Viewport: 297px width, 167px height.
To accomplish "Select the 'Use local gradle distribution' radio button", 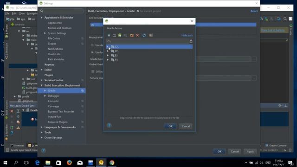I will pyautogui.click(x=92, y=52).
